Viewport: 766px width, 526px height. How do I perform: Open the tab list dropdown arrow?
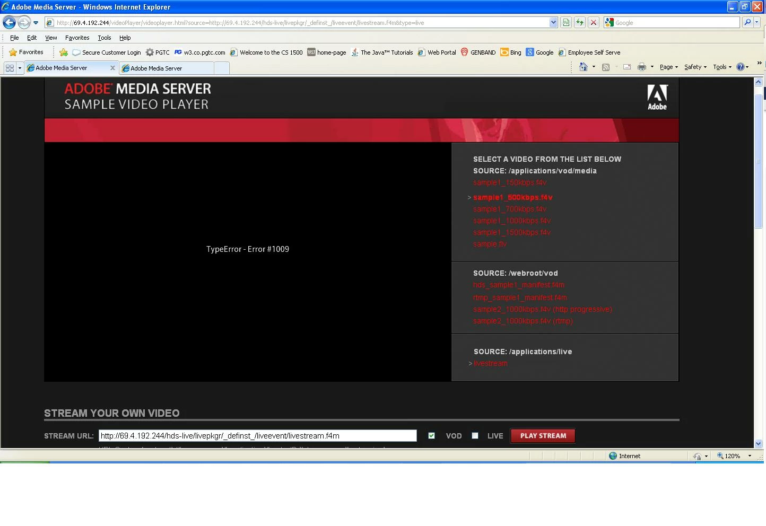click(20, 68)
